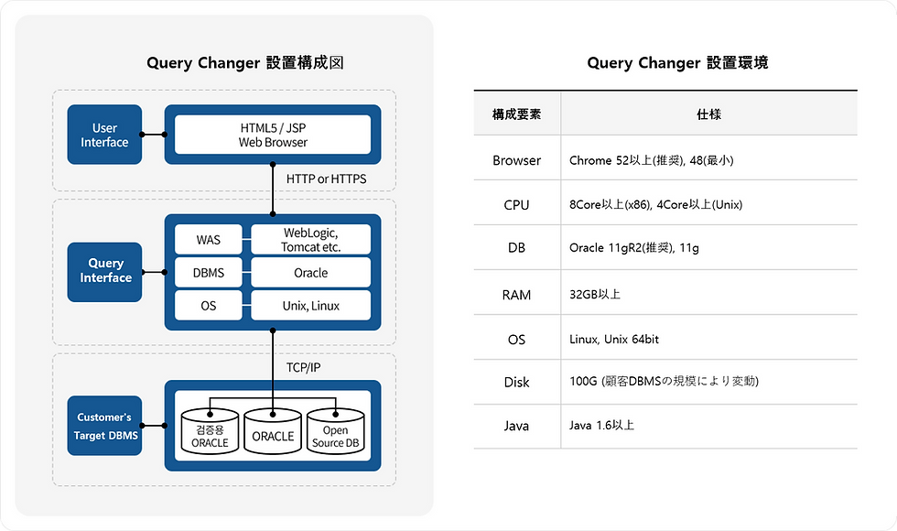The width and height of the screenshot is (897, 531).
Task: Click the Open Source DB cylinder
Action: (x=335, y=432)
